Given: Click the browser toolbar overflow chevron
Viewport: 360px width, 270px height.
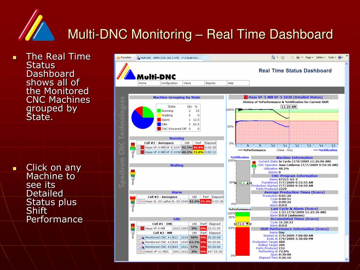Looking at the screenshot, I should click(347, 56).
